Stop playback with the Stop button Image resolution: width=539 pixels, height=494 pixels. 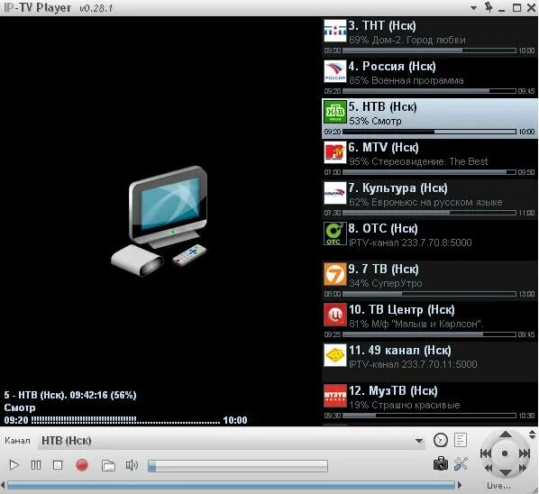(x=58, y=465)
